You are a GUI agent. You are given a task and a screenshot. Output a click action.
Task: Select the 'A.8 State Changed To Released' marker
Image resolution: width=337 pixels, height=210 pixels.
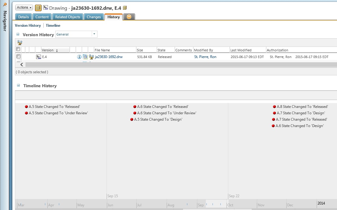(x=274, y=107)
